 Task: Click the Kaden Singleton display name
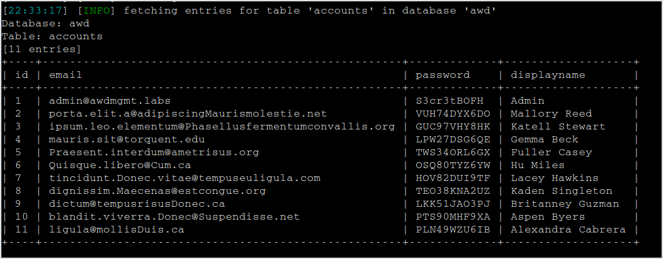(x=562, y=191)
